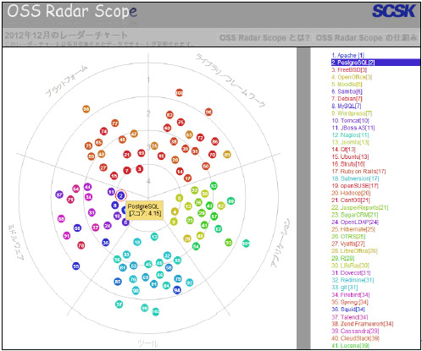Open the 'OSS Radar Scope の仕組み' link
Screen dimensions: 422x351
tap(366, 38)
